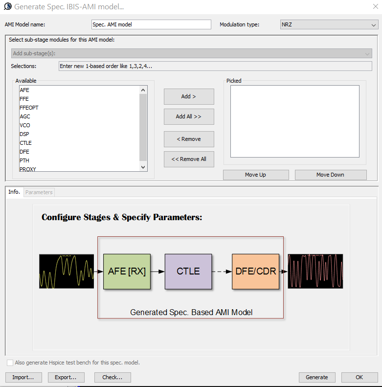This screenshot has width=382, height=387.
Task: Select FFEOPT in the Available list
Action: coord(29,108)
